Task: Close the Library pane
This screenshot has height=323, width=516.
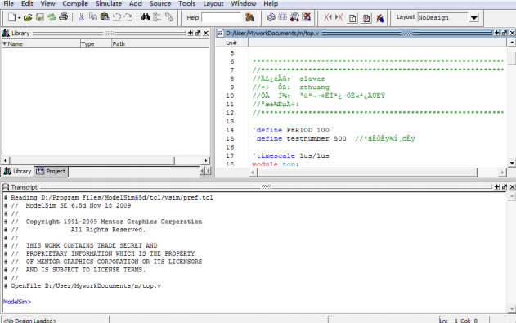Action: pos(206,33)
